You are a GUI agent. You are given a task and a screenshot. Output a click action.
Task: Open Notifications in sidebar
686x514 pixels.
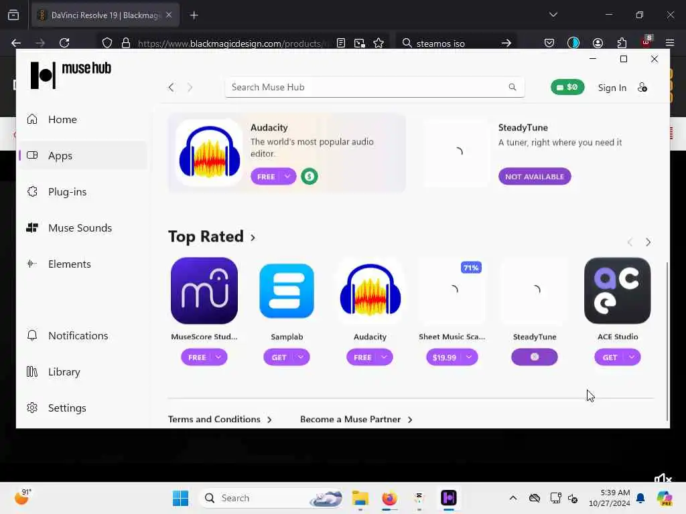pyautogui.click(x=83, y=335)
